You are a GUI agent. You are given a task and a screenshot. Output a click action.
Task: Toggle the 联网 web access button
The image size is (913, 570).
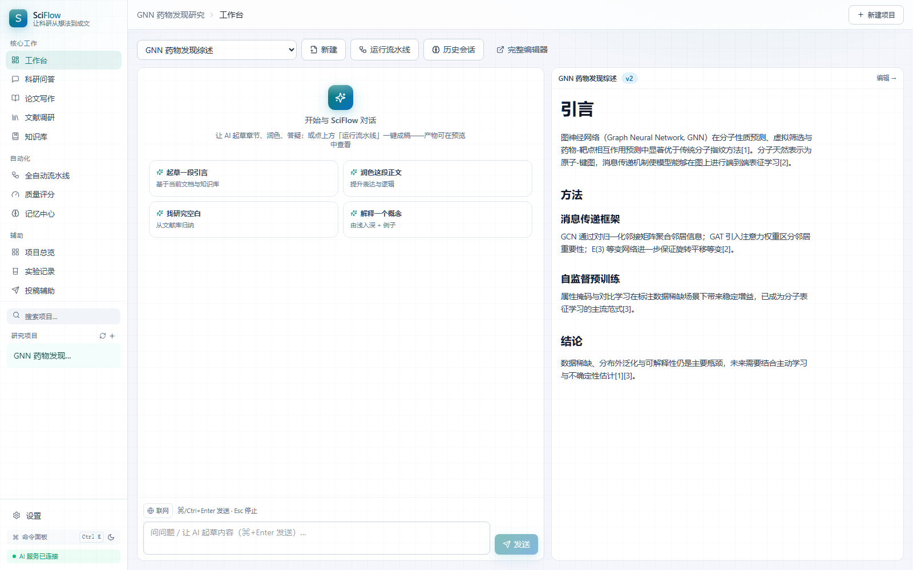[158, 511]
